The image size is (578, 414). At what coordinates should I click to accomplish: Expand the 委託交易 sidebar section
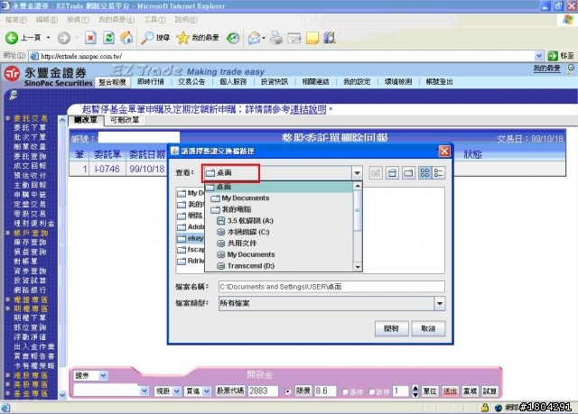[7, 118]
